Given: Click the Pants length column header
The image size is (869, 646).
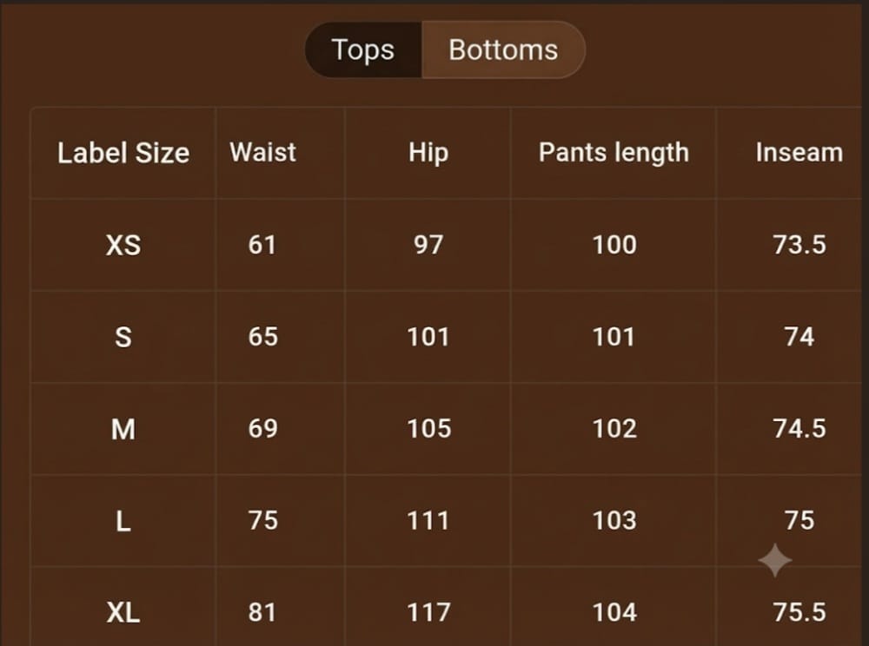Looking at the screenshot, I should coord(614,153).
